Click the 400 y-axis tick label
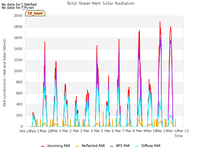Viewport: 202px width, 152px height. point(19,104)
